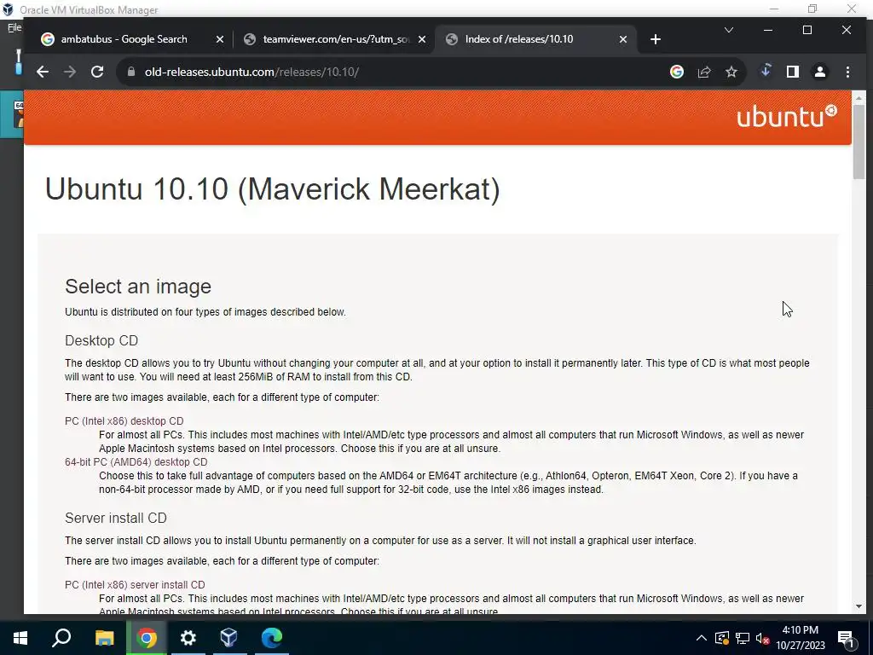Close the teamviewer.com tab
The height and width of the screenshot is (655, 873).
tap(421, 39)
